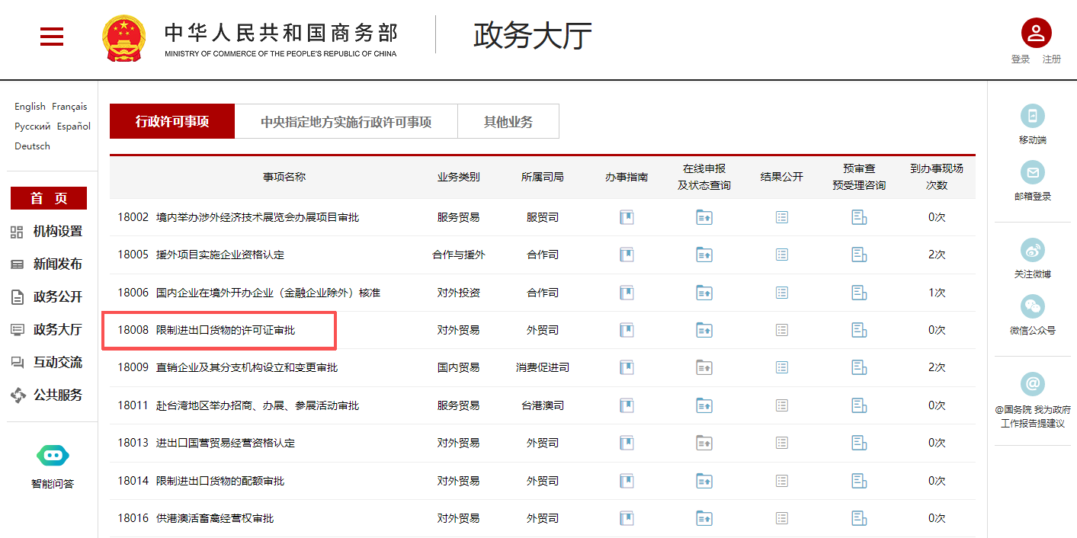Open service guide icon for item 18008
Image resolution: width=1077 pixels, height=538 pixels.
627,330
